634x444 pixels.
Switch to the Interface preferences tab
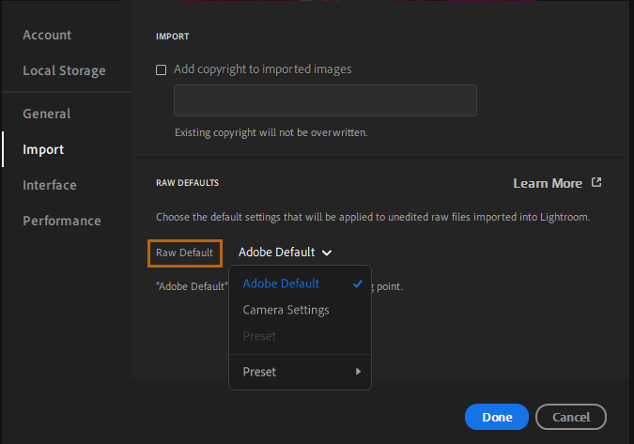click(x=50, y=185)
